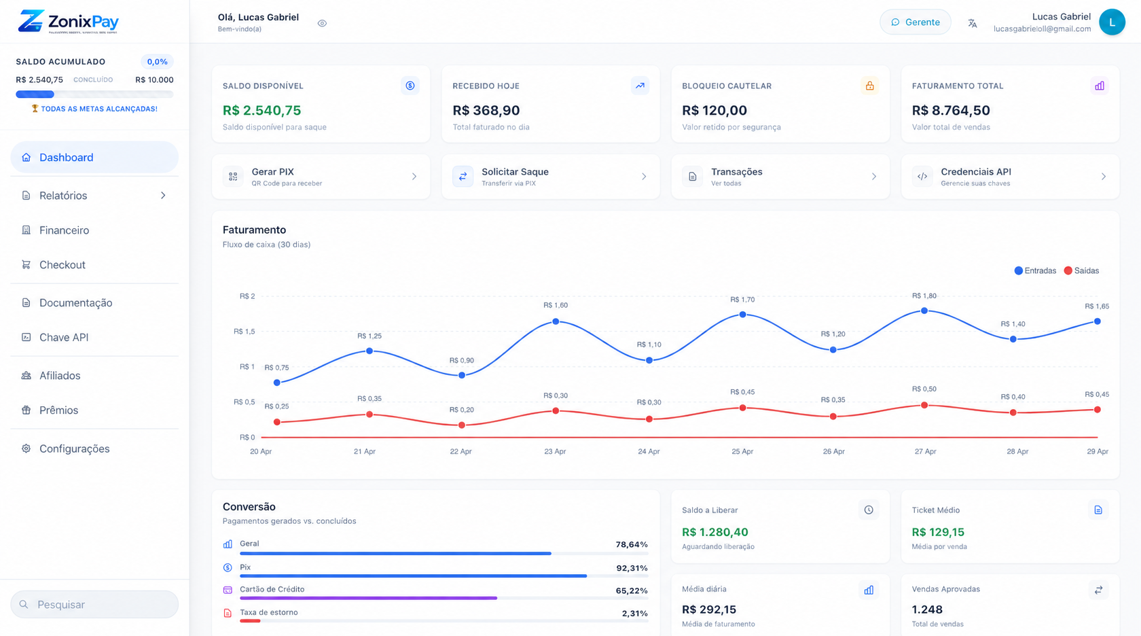Select Financeiro in the sidebar
This screenshot has height=636, width=1141.
click(x=94, y=230)
